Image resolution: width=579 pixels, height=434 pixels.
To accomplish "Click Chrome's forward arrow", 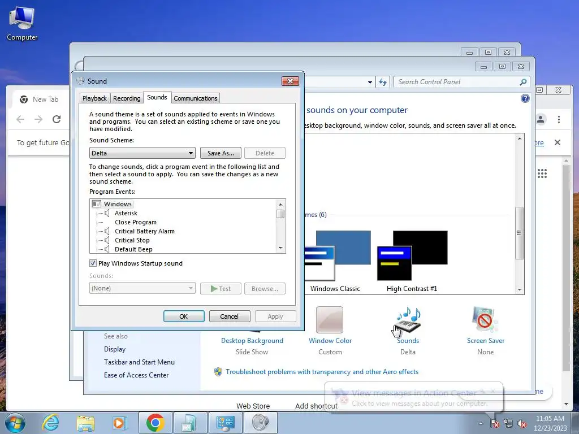I will coord(38,119).
